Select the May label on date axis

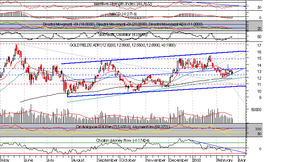(x=5, y=160)
